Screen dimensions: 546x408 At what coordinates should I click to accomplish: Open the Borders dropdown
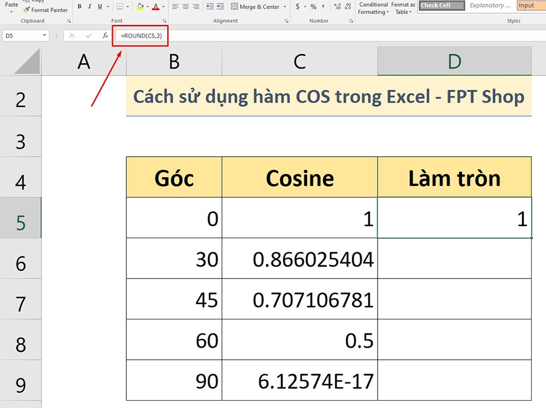[x=127, y=6]
